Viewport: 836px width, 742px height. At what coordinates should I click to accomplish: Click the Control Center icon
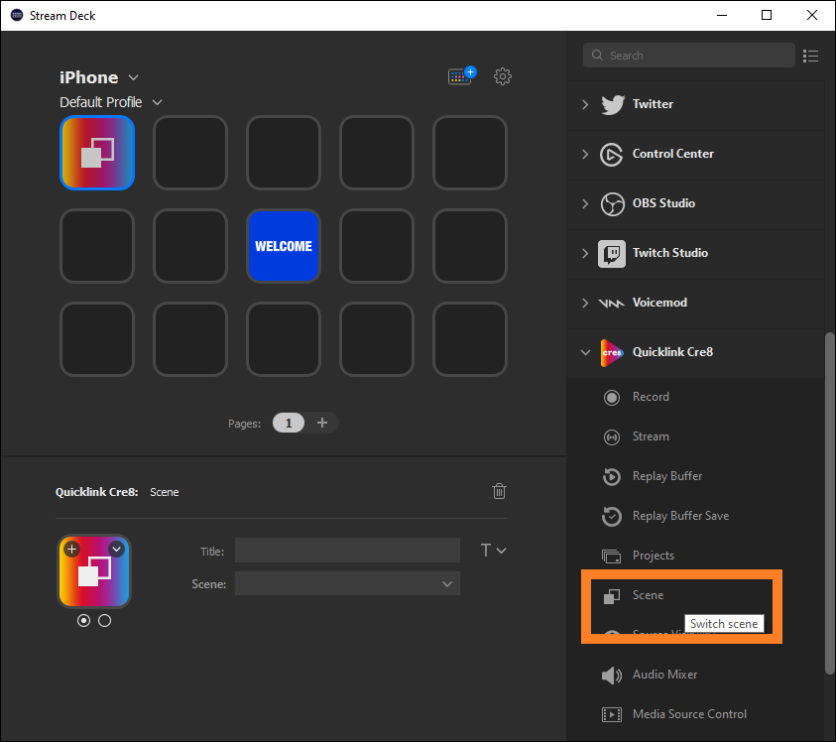(612, 154)
